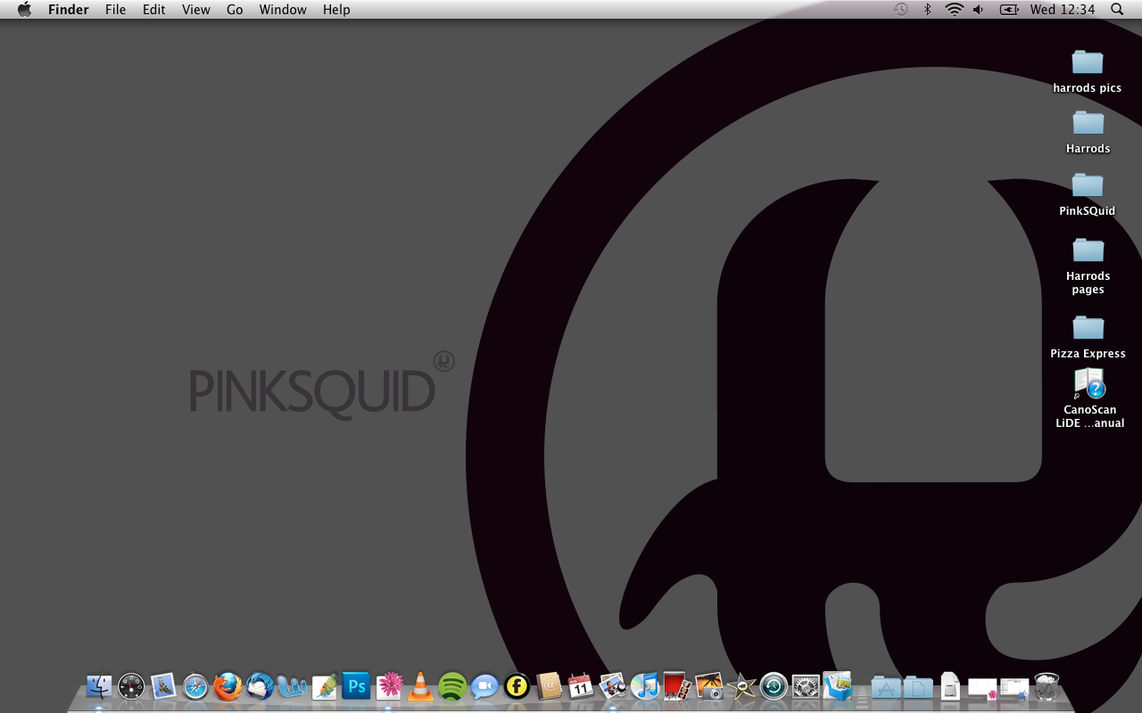Select the harrods pics folder
Viewport: 1142px width, 713px height.
point(1087,71)
